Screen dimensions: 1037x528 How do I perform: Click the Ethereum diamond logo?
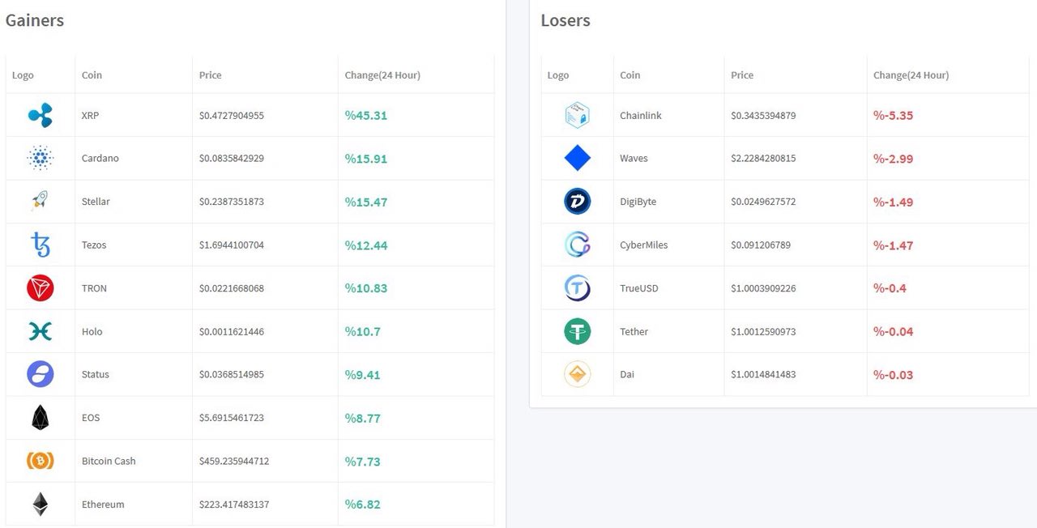[x=40, y=505]
